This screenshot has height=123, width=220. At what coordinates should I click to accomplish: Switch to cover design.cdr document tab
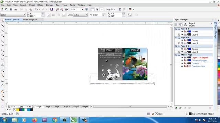30,20
